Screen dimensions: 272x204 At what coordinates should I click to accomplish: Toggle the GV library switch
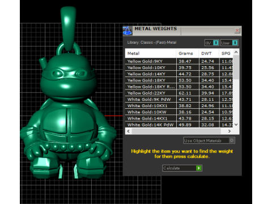216,43
